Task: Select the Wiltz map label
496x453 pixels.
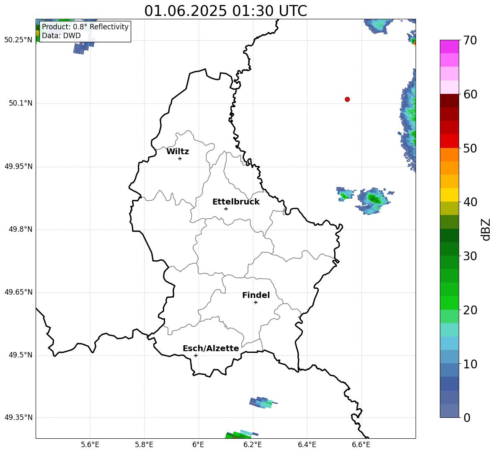Action: click(178, 152)
